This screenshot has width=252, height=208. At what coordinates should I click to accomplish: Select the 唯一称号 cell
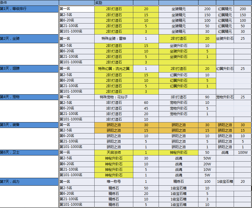click(x=113, y=182)
